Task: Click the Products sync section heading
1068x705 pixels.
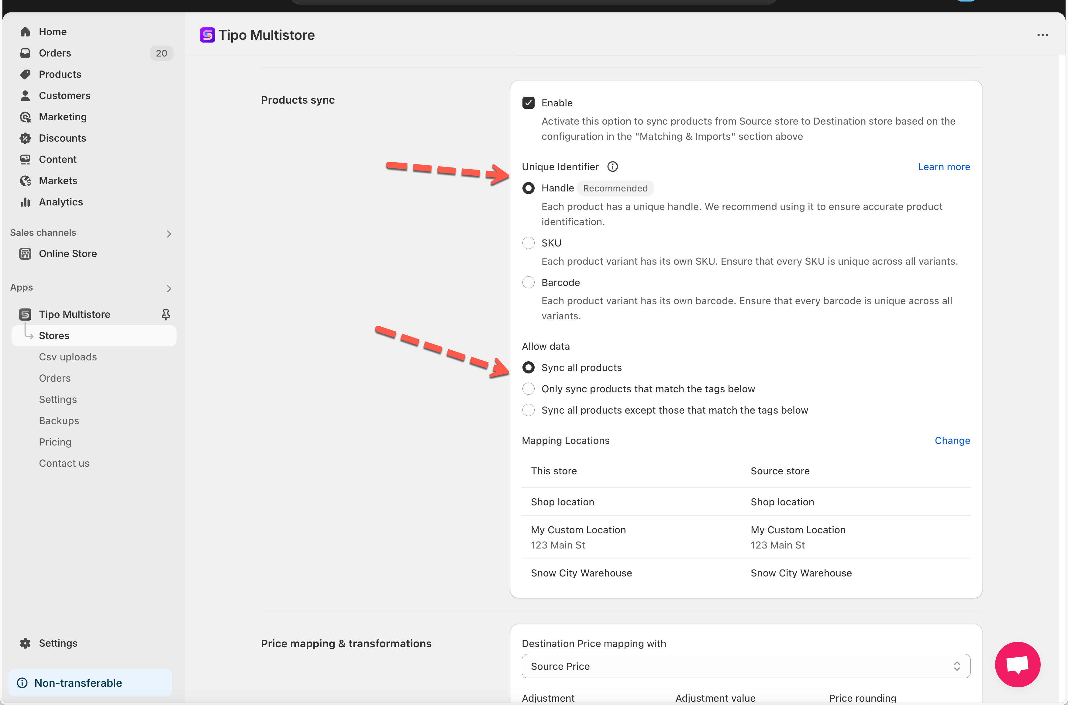Action: tap(298, 100)
